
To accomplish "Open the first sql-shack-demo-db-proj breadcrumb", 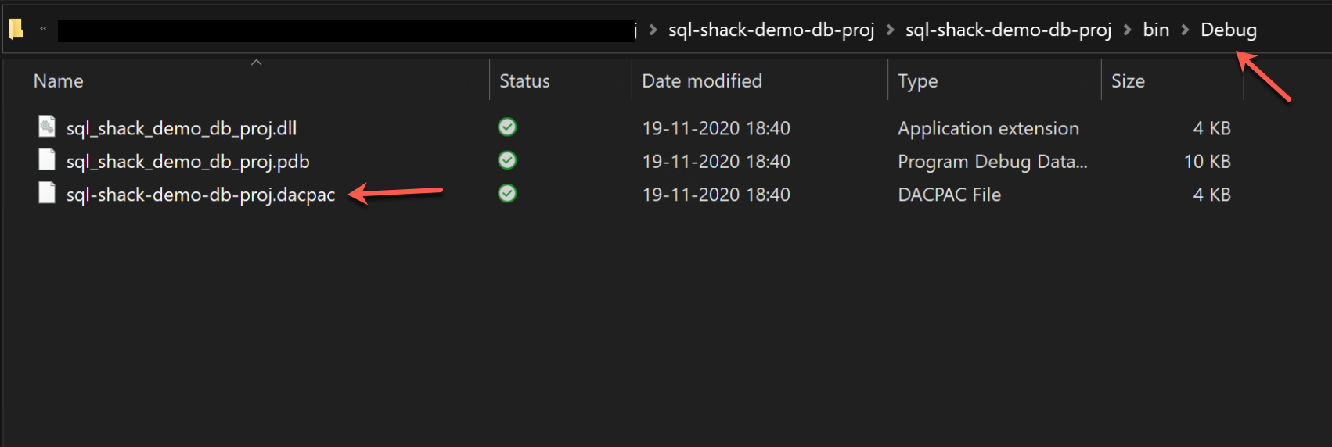I will coord(771,30).
